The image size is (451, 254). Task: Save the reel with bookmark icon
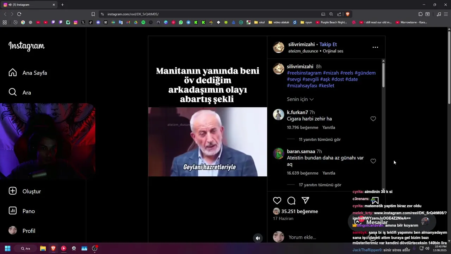[x=375, y=200]
